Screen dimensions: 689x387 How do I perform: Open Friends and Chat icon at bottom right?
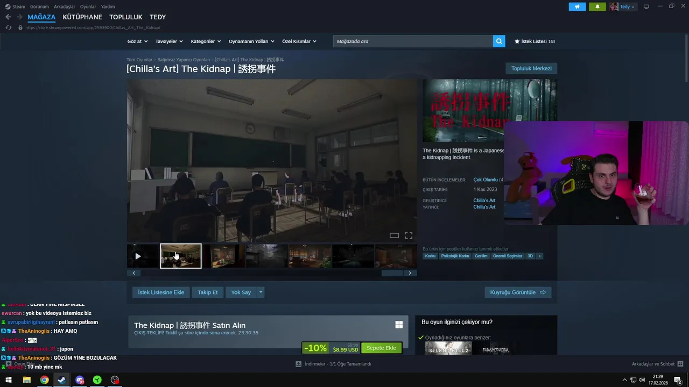tap(680, 364)
